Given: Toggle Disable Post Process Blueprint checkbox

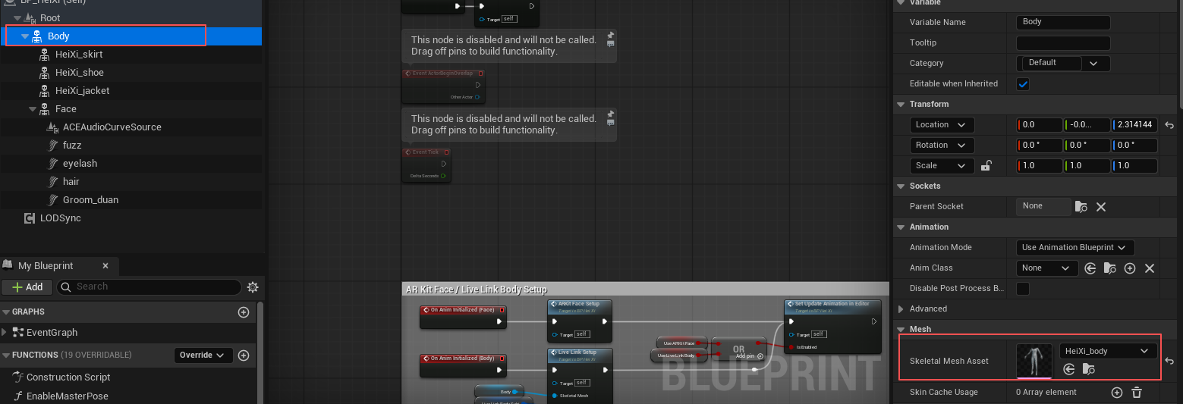Looking at the screenshot, I should (1023, 289).
